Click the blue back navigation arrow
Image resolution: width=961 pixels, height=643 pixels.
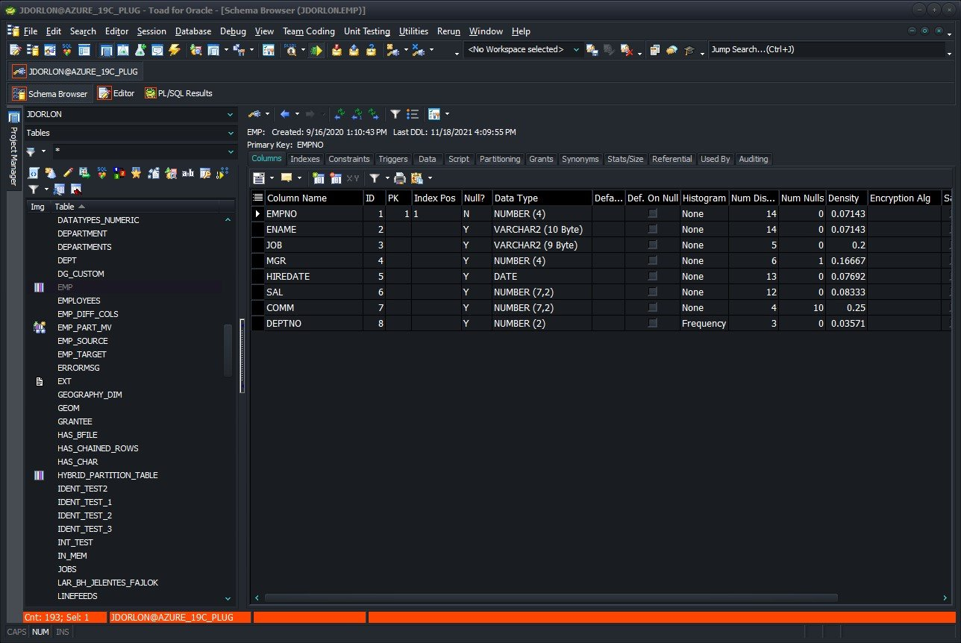pos(284,114)
